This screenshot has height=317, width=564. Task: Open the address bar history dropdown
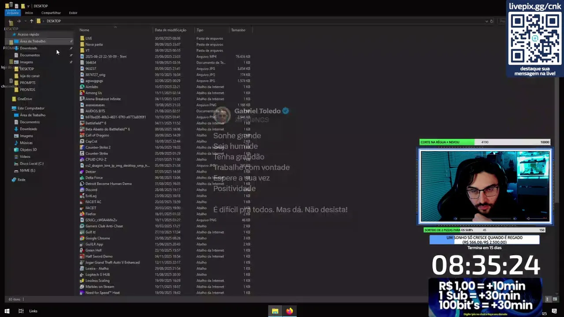coord(486,21)
